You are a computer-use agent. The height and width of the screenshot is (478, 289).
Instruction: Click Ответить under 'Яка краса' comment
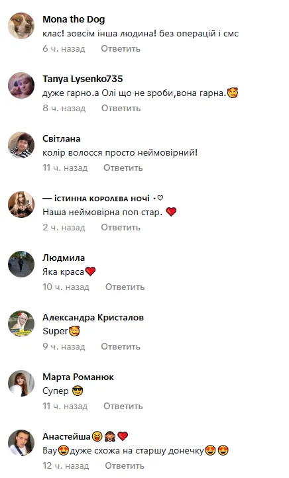click(x=125, y=287)
